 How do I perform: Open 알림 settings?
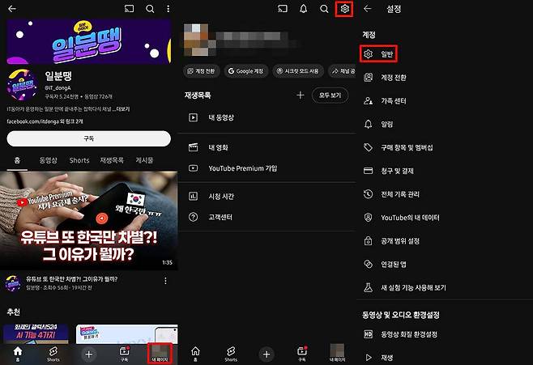pyautogui.click(x=446, y=125)
